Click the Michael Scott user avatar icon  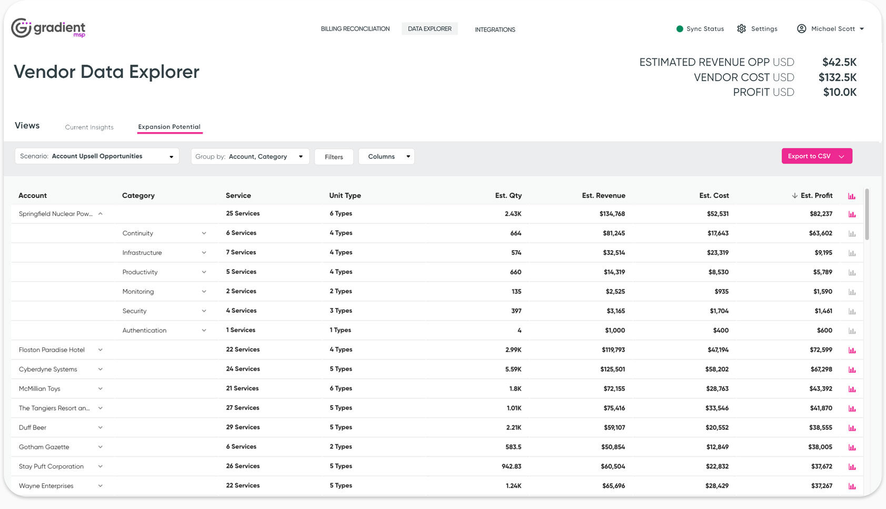pyautogui.click(x=801, y=29)
